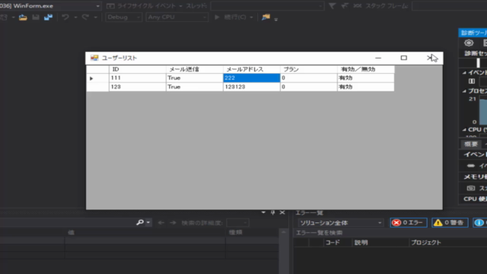The image size is (487, 274).
Task: Click the エラー一覧 panel title
Action: pyautogui.click(x=309, y=213)
